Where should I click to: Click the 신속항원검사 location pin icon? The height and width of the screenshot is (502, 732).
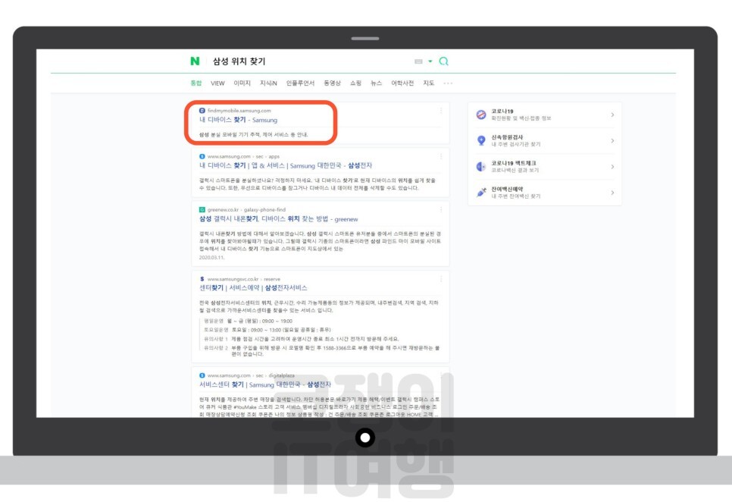[x=481, y=140]
